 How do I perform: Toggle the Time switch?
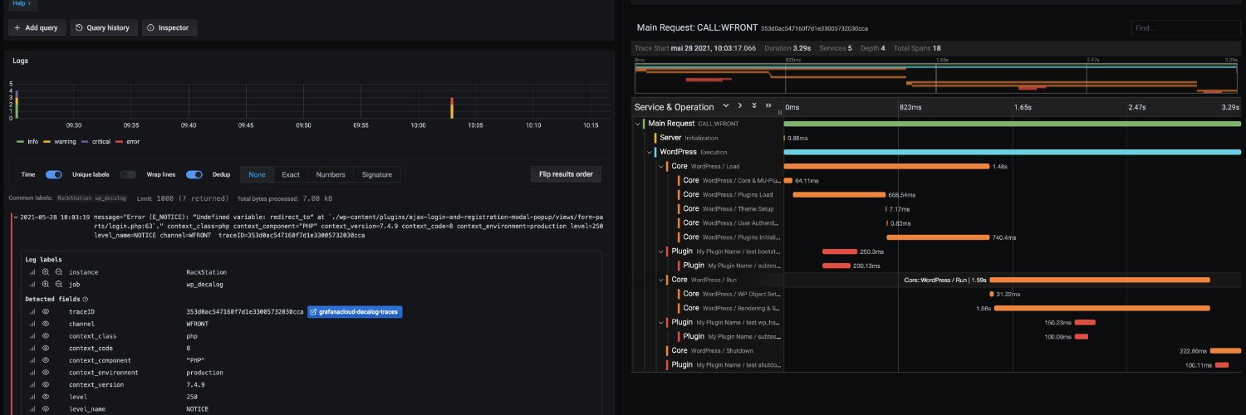pyautogui.click(x=54, y=174)
